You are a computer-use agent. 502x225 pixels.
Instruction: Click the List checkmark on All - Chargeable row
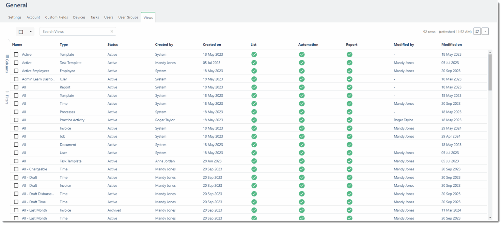pos(254,169)
